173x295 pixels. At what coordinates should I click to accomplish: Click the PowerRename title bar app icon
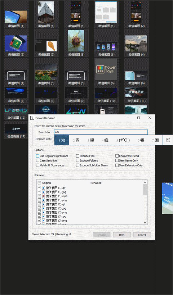[32, 118]
